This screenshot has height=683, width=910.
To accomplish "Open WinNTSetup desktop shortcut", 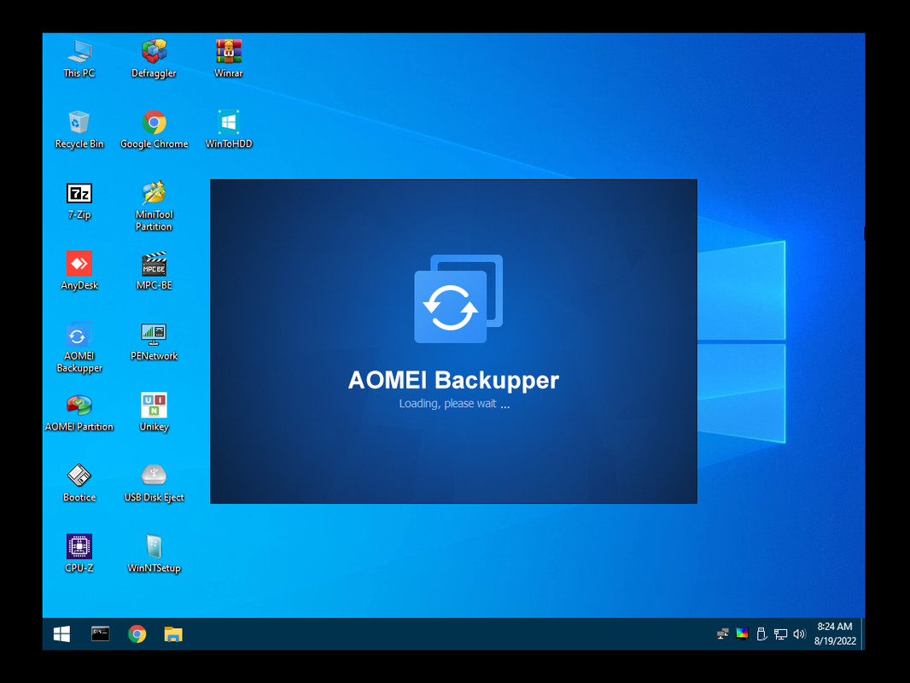I will coord(154,554).
